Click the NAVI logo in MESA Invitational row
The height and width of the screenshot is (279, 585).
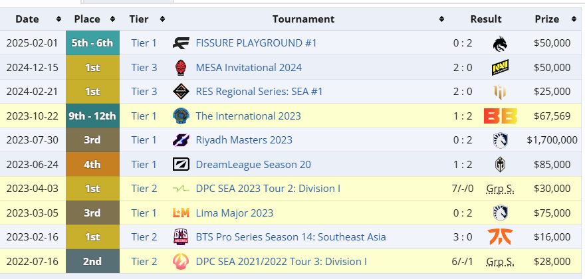(x=500, y=68)
